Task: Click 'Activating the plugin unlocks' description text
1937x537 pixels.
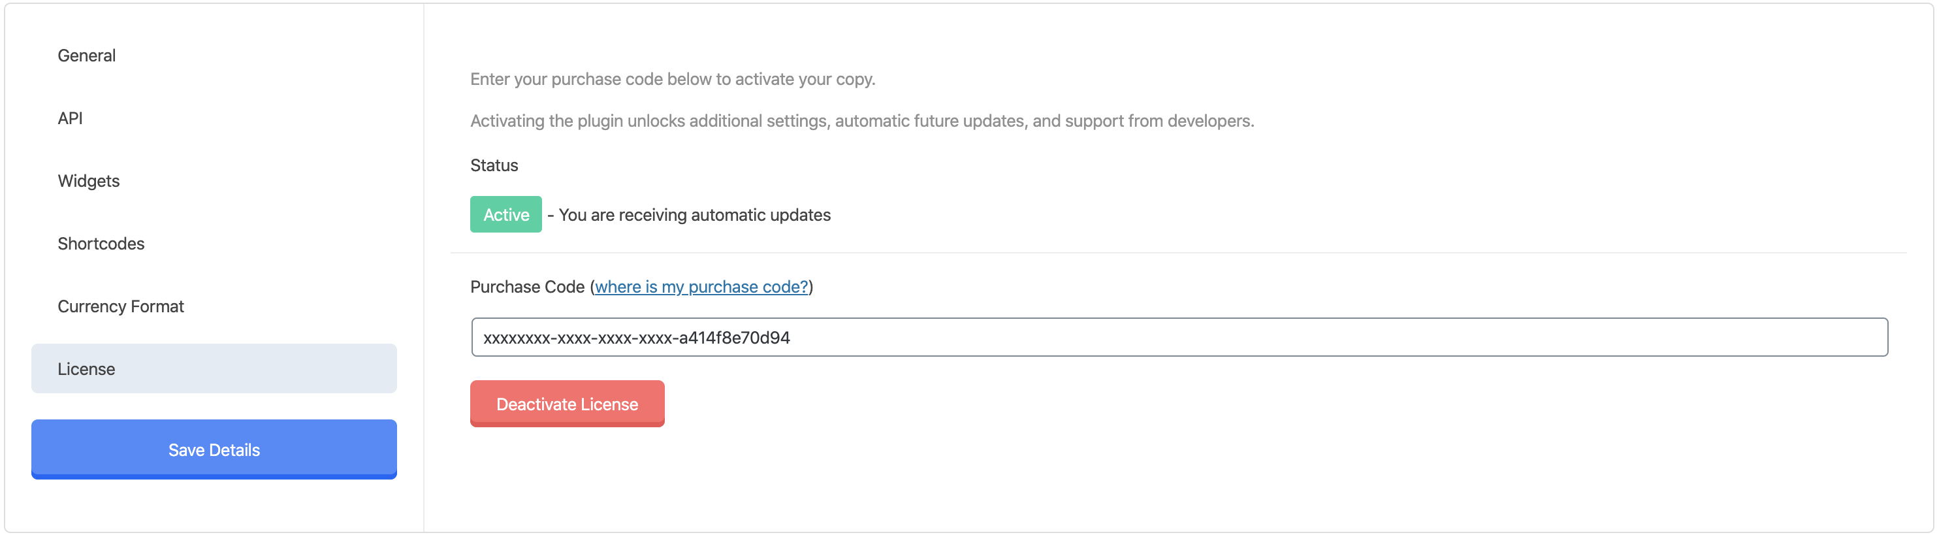Action: [862, 121]
